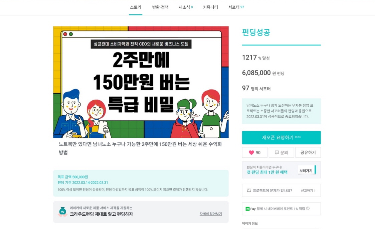Image resolution: width=375 pixels, height=229 pixels.
Task: Click the speech bubble inquiry icon
Action: point(277,152)
